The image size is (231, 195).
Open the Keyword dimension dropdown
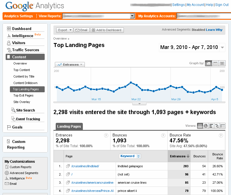tap(130, 156)
